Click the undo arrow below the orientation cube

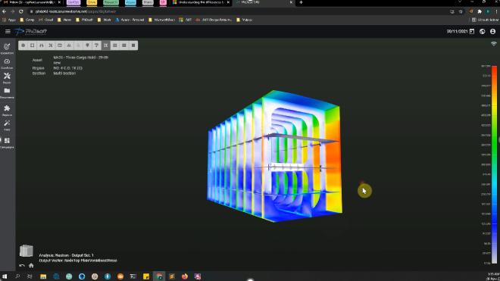22,265
